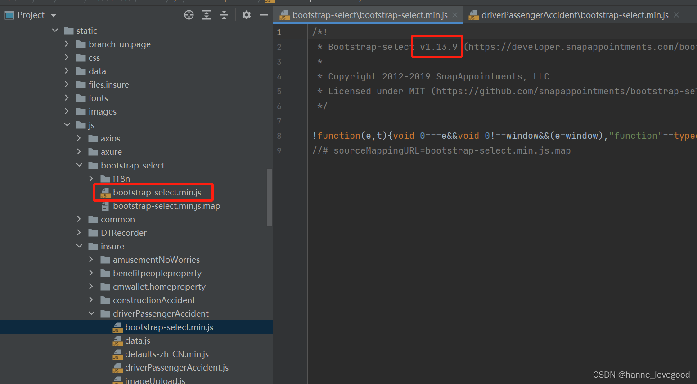Image resolution: width=697 pixels, height=384 pixels.
Task: Select data.js file in tree
Action: pyautogui.click(x=138, y=340)
